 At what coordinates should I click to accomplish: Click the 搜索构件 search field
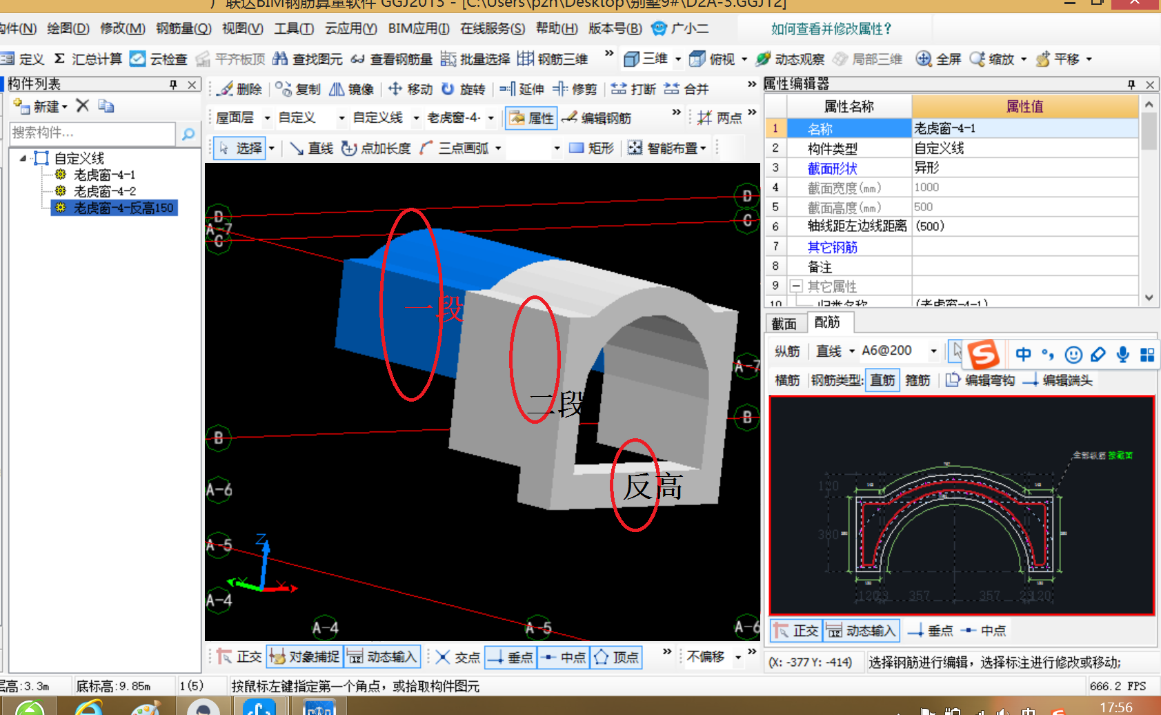(92, 133)
